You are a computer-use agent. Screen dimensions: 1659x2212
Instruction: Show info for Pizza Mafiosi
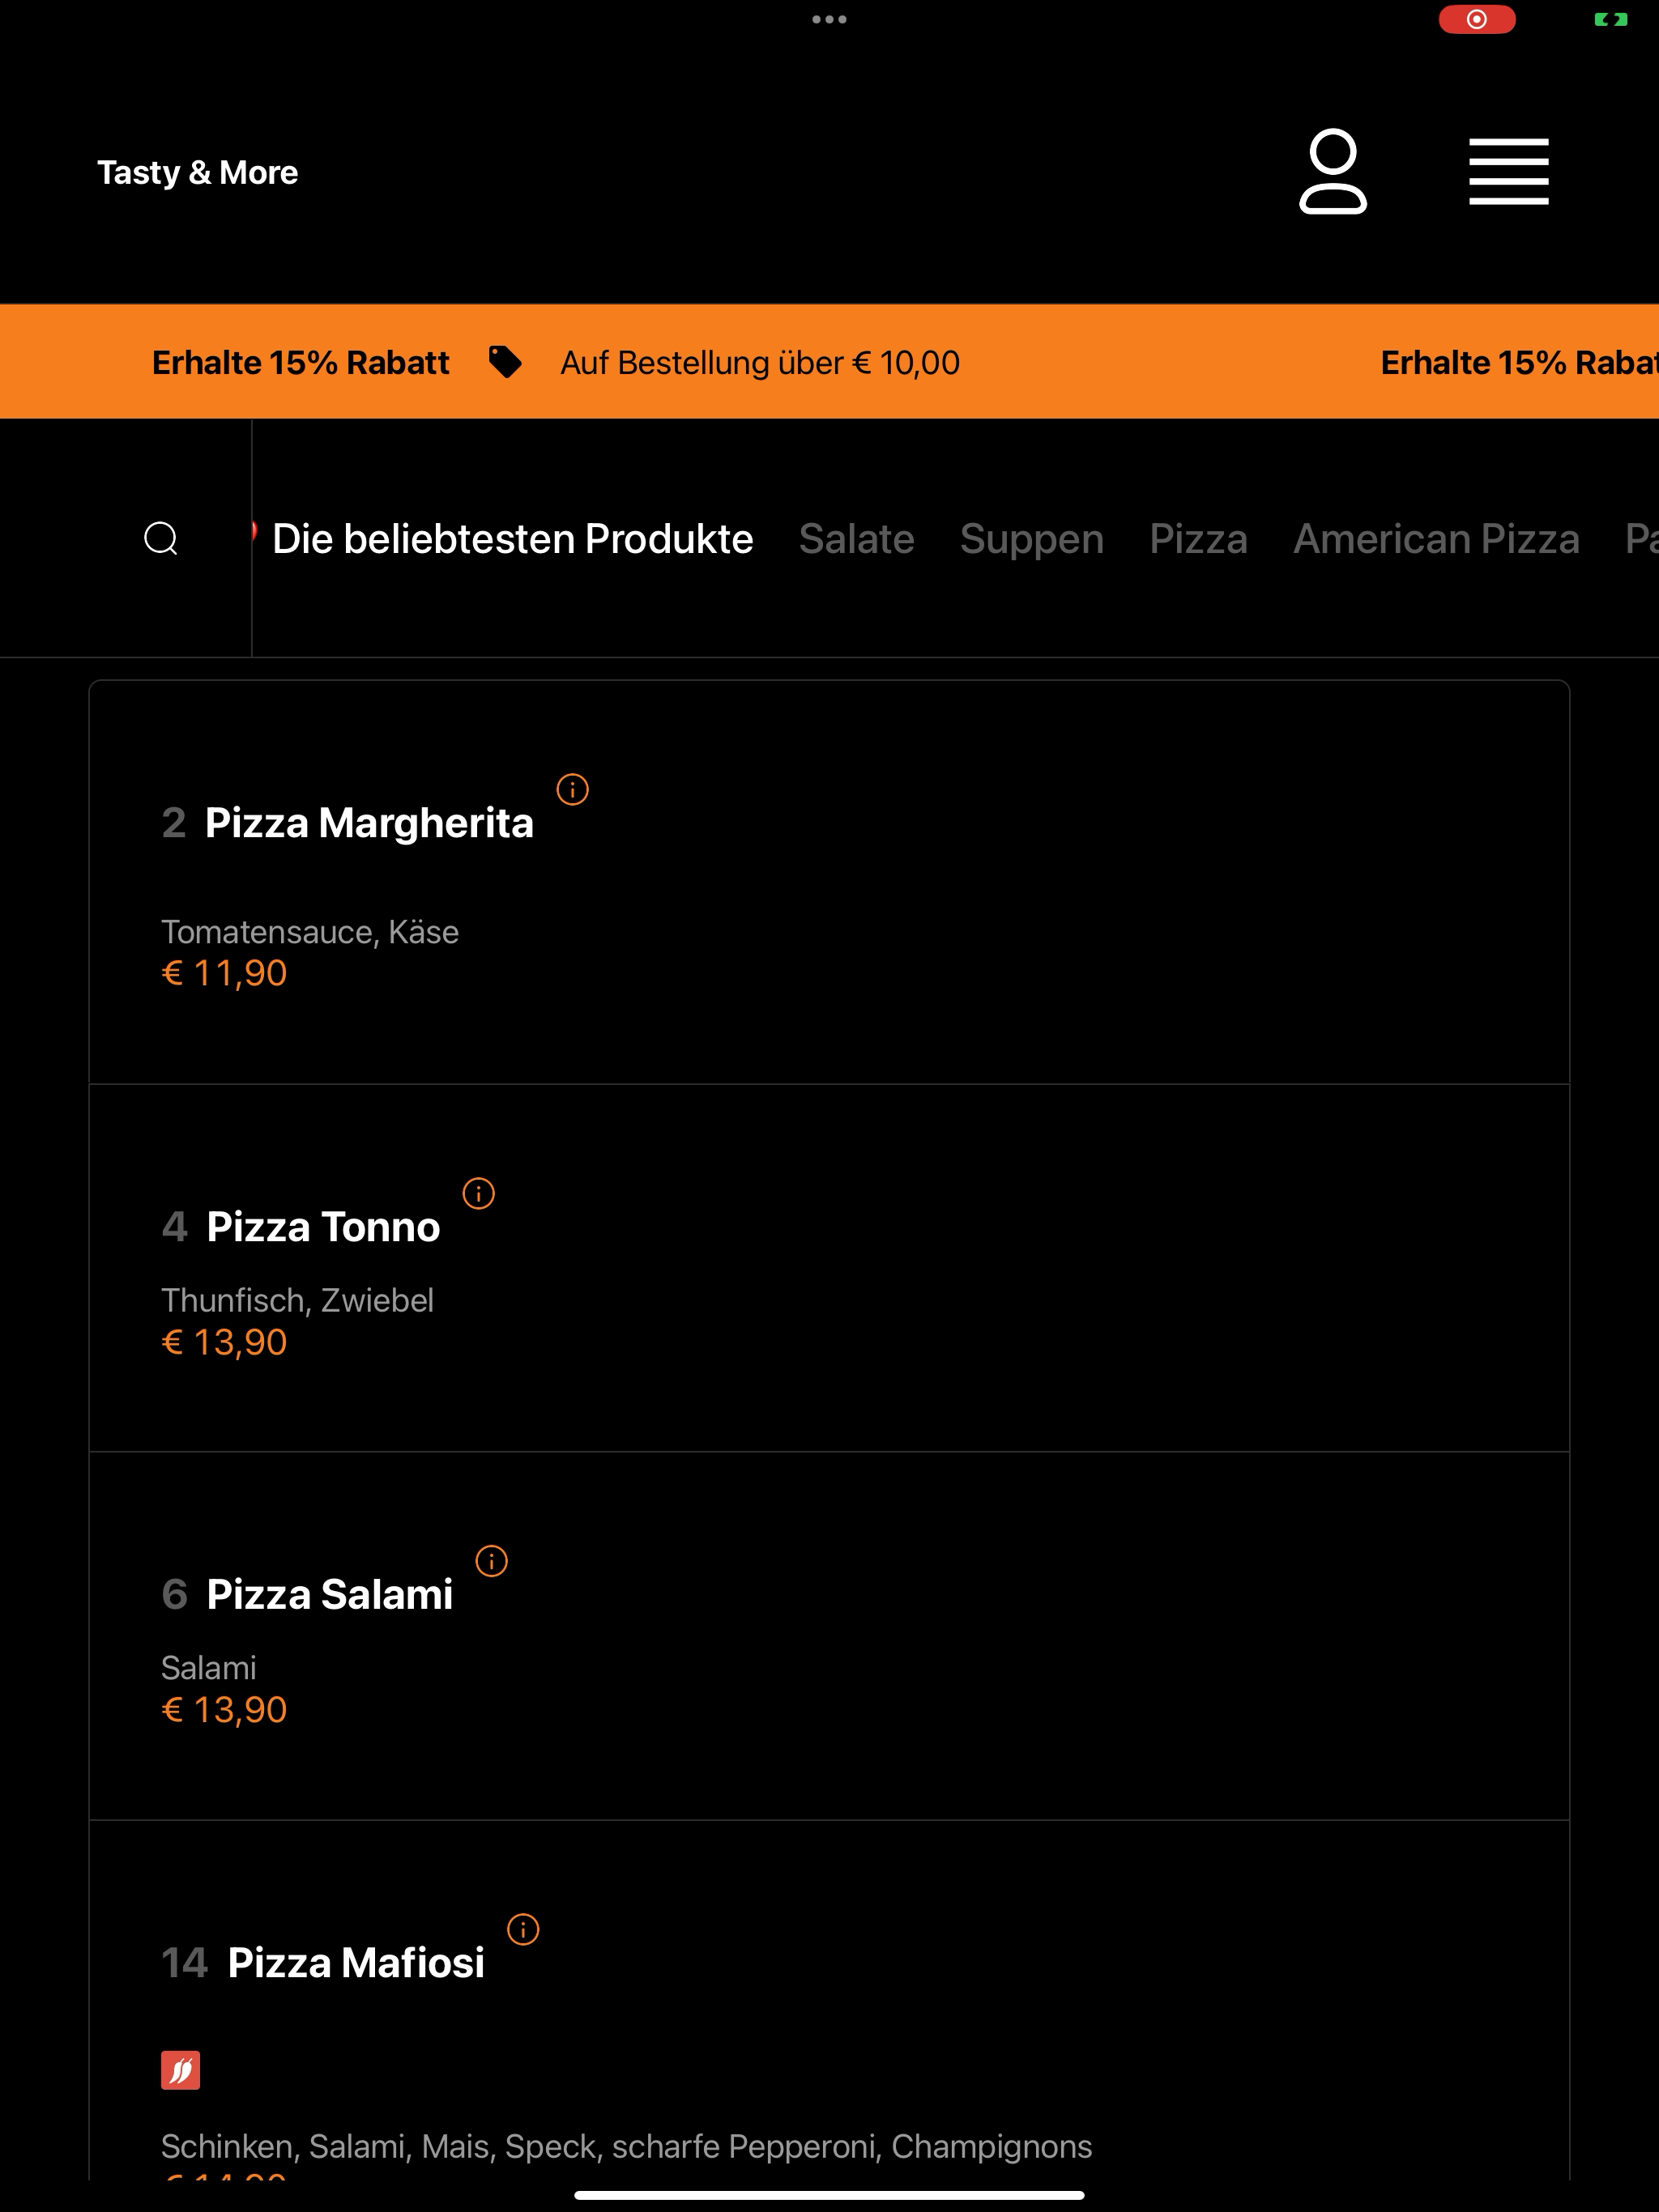click(x=523, y=1929)
